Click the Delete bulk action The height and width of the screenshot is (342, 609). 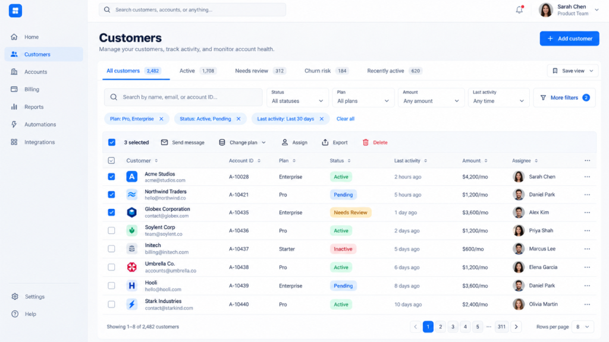(x=375, y=142)
